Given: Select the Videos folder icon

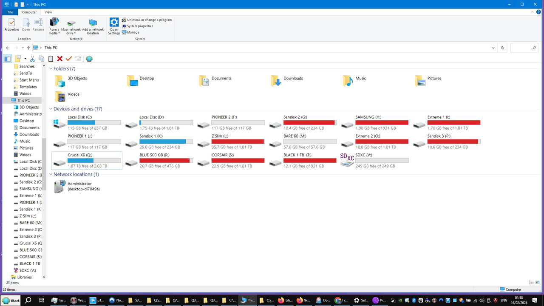Looking at the screenshot, I should [60, 96].
